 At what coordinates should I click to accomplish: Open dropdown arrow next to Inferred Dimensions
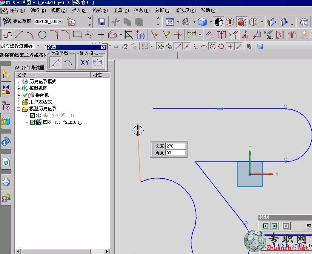[x=200, y=35]
